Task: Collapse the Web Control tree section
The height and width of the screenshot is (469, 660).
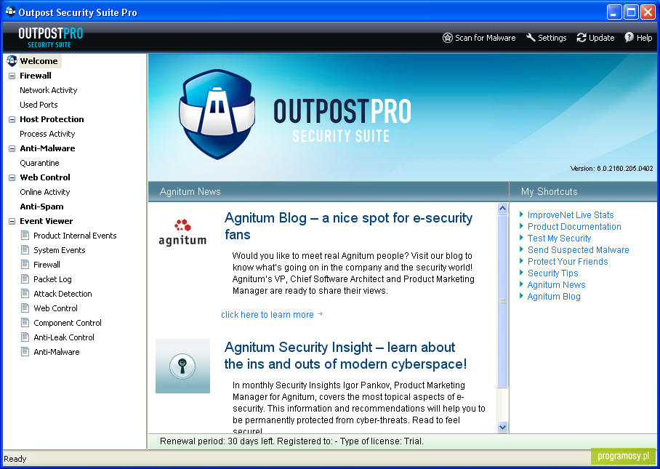Action: [x=12, y=177]
